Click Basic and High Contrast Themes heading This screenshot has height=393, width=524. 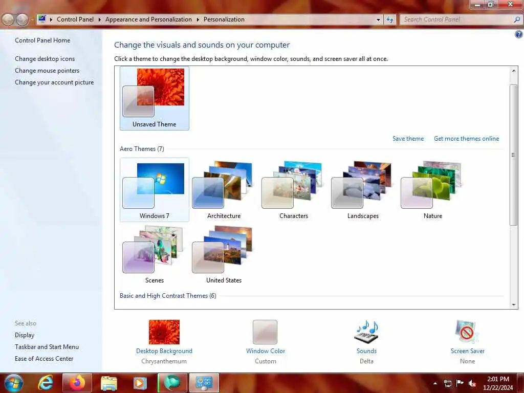pyautogui.click(x=168, y=295)
